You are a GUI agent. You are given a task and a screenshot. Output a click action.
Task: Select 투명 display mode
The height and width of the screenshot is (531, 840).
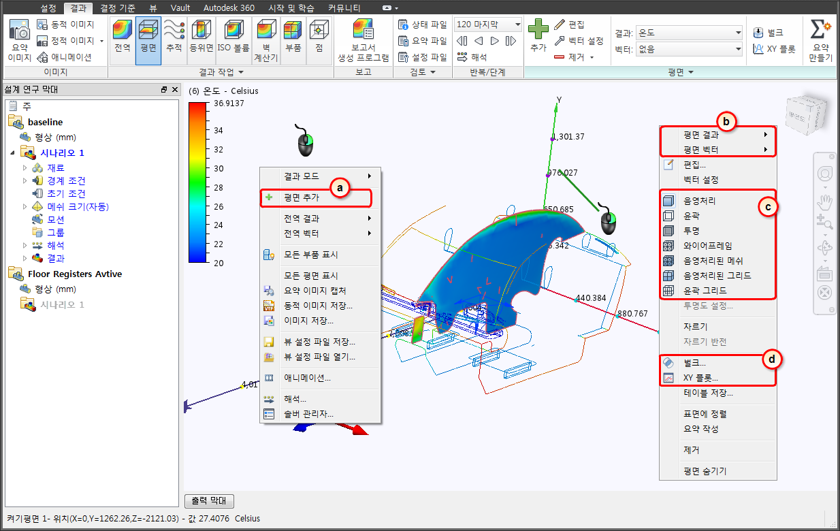coord(717,230)
